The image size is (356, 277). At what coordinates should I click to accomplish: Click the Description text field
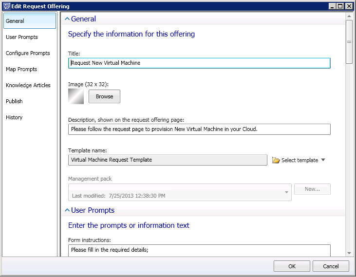click(199, 129)
